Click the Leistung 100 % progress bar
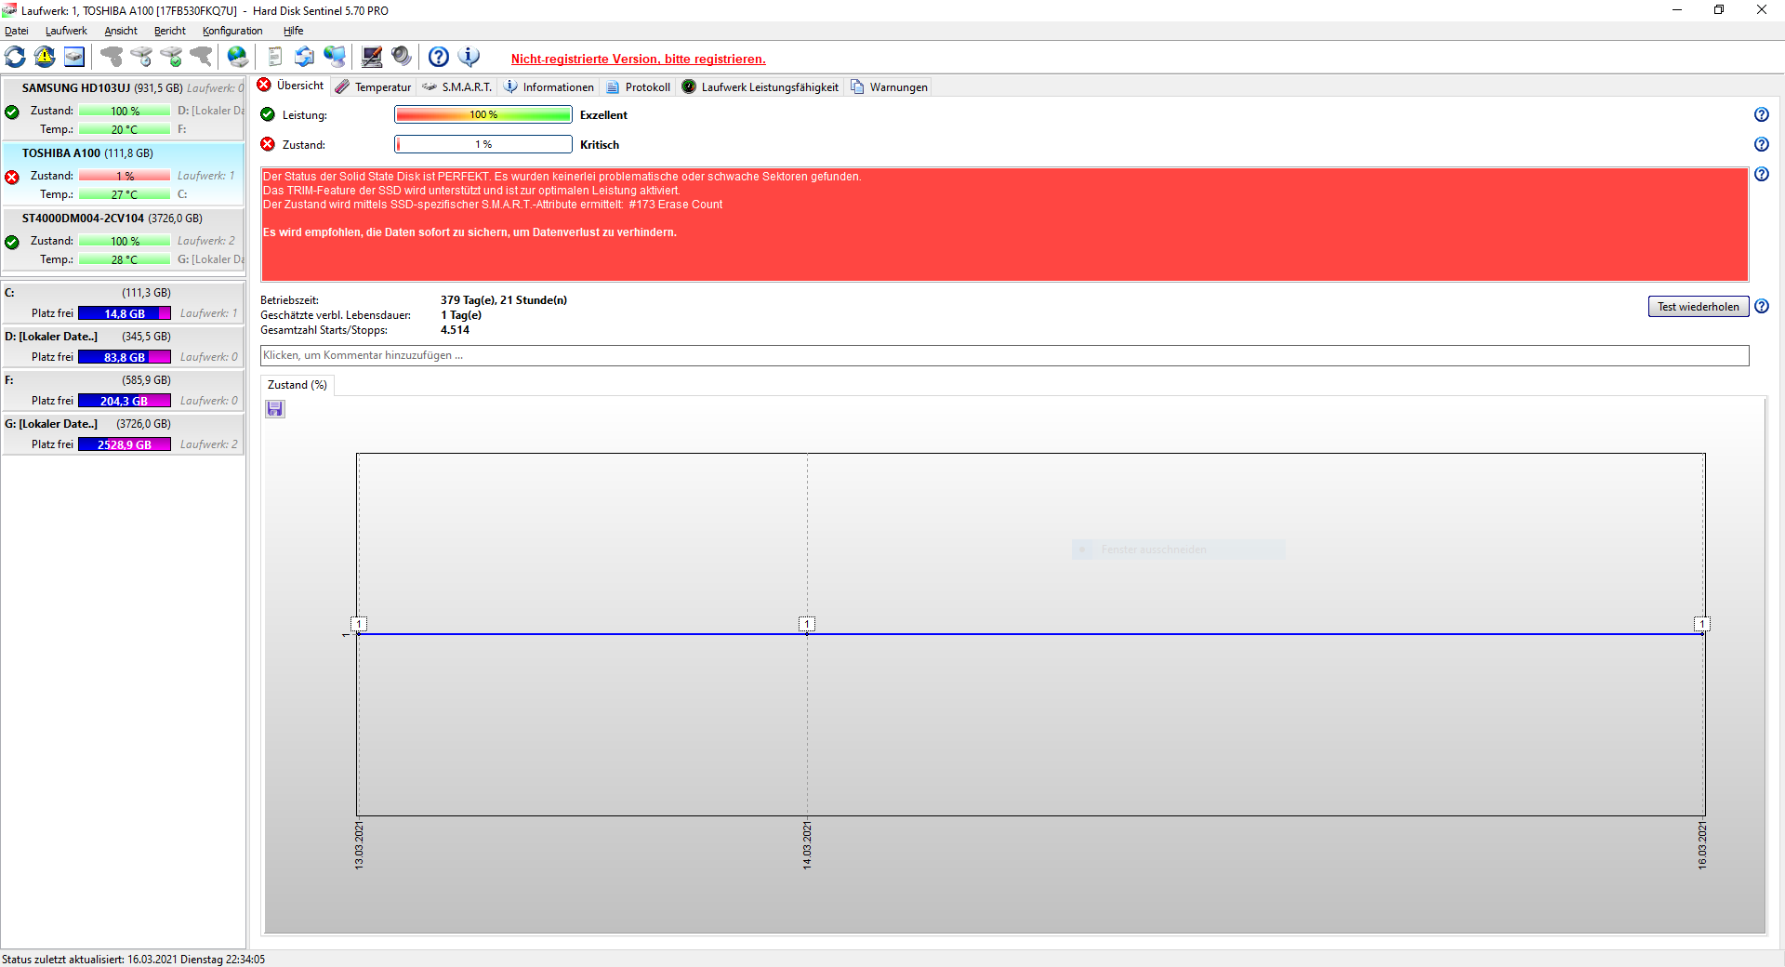Image resolution: width=1785 pixels, height=967 pixels. 483,114
